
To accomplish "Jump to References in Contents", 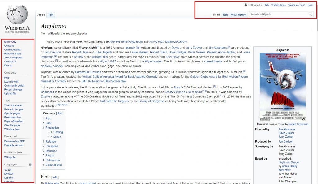I will (x=52, y=160).
